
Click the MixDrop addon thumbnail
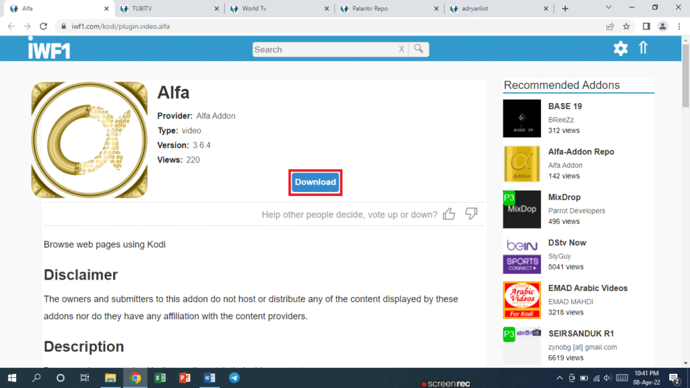coord(522,209)
